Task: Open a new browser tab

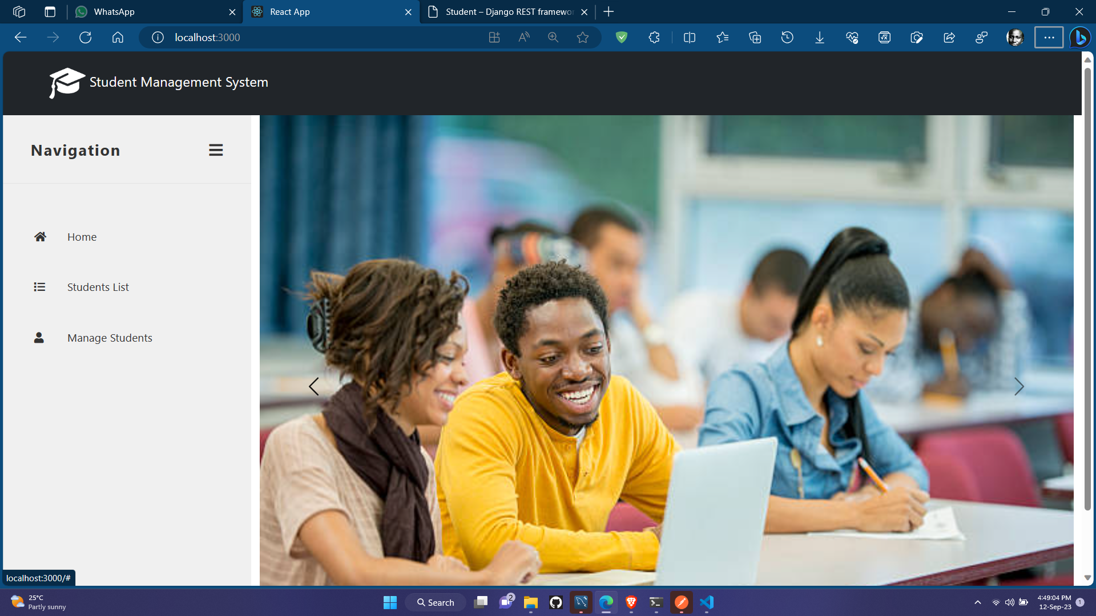Action: [x=609, y=12]
